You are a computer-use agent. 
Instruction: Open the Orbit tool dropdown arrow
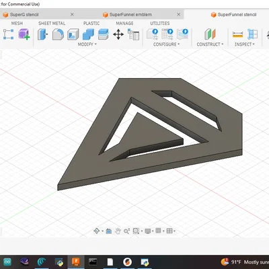click(102, 231)
